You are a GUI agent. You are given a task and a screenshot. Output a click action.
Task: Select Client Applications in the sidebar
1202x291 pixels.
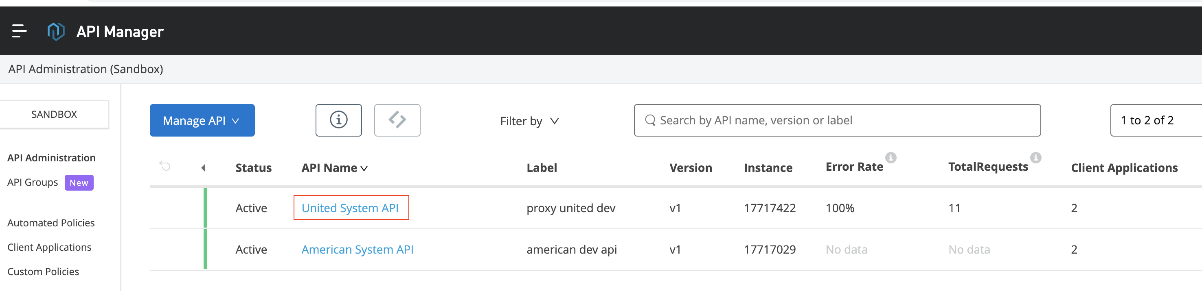click(49, 247)
